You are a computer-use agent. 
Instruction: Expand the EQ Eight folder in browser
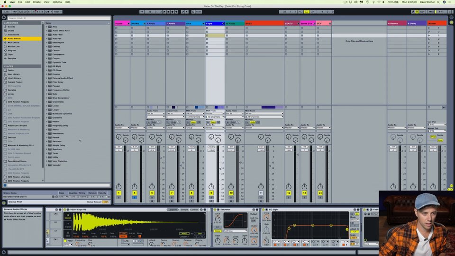(47, 66)
